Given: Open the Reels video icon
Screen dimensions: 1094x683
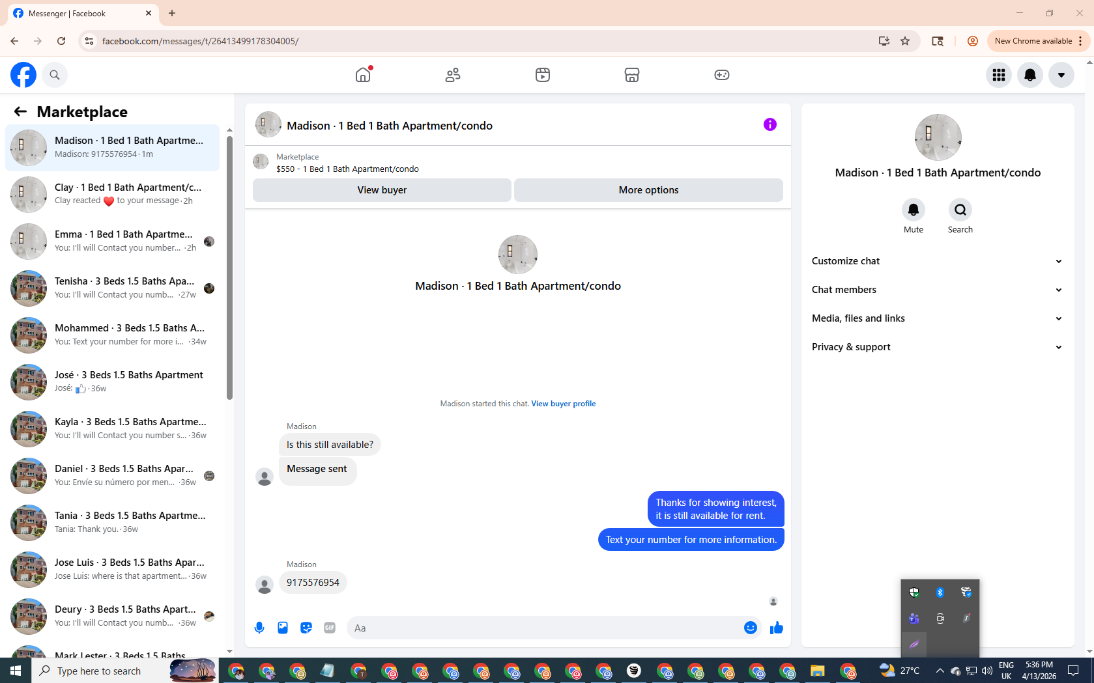Looking at the screenshot, I should [543, 75].
